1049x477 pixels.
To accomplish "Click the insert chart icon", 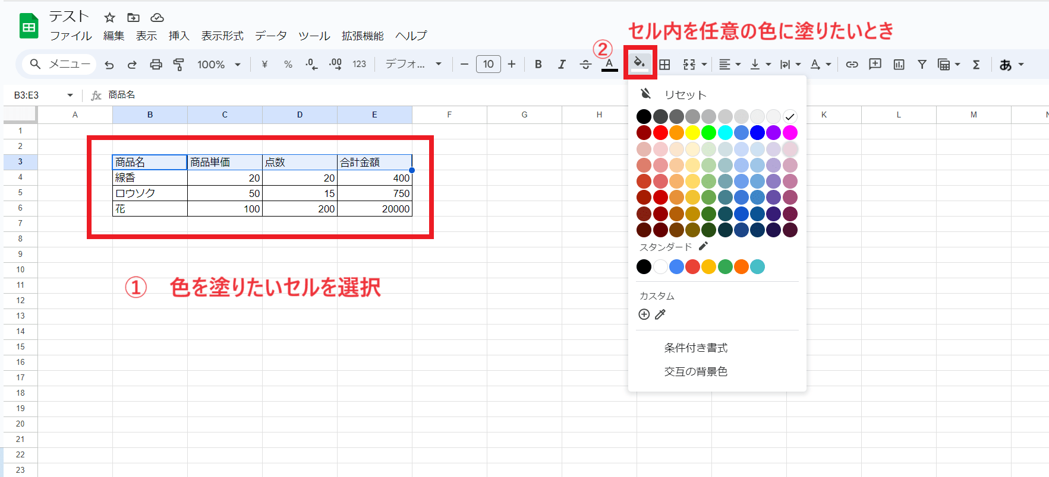I will click(x=899, y=65).
